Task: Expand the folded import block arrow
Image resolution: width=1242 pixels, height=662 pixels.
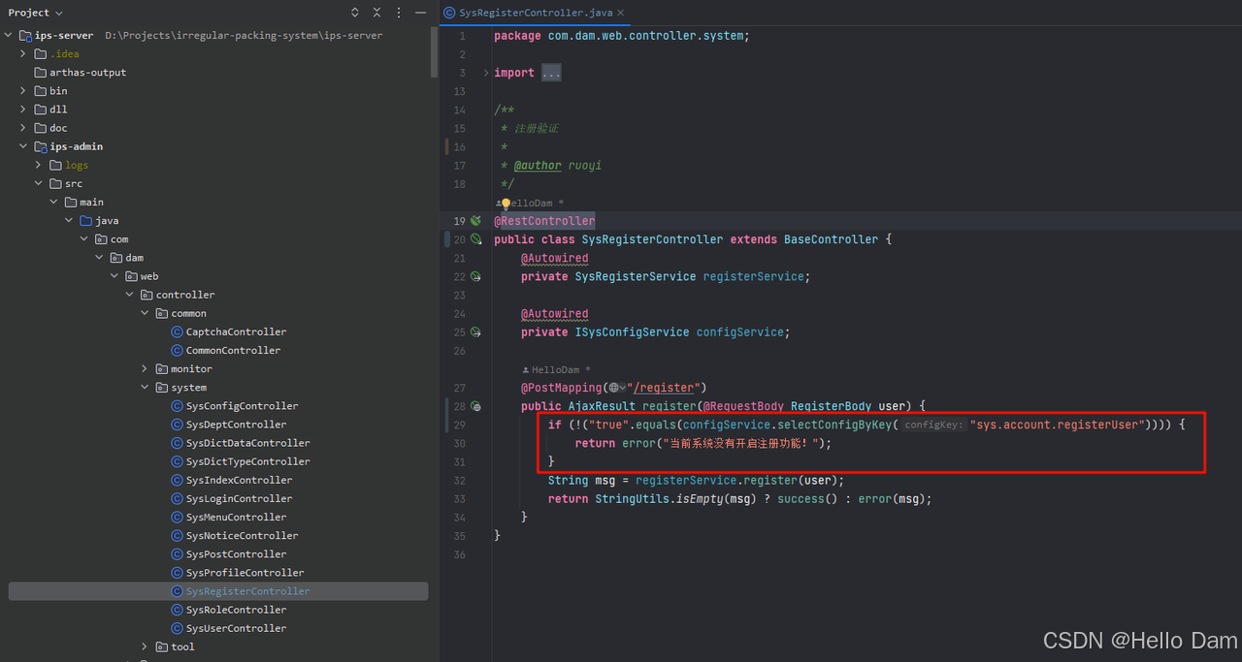Action: (486, 73)
